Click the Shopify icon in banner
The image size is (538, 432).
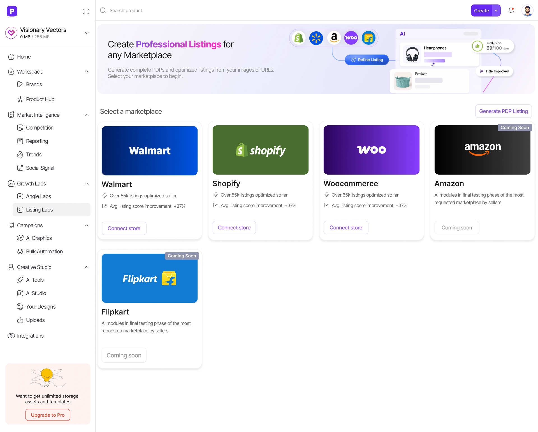pyautogui.click(x=299, y=38)
